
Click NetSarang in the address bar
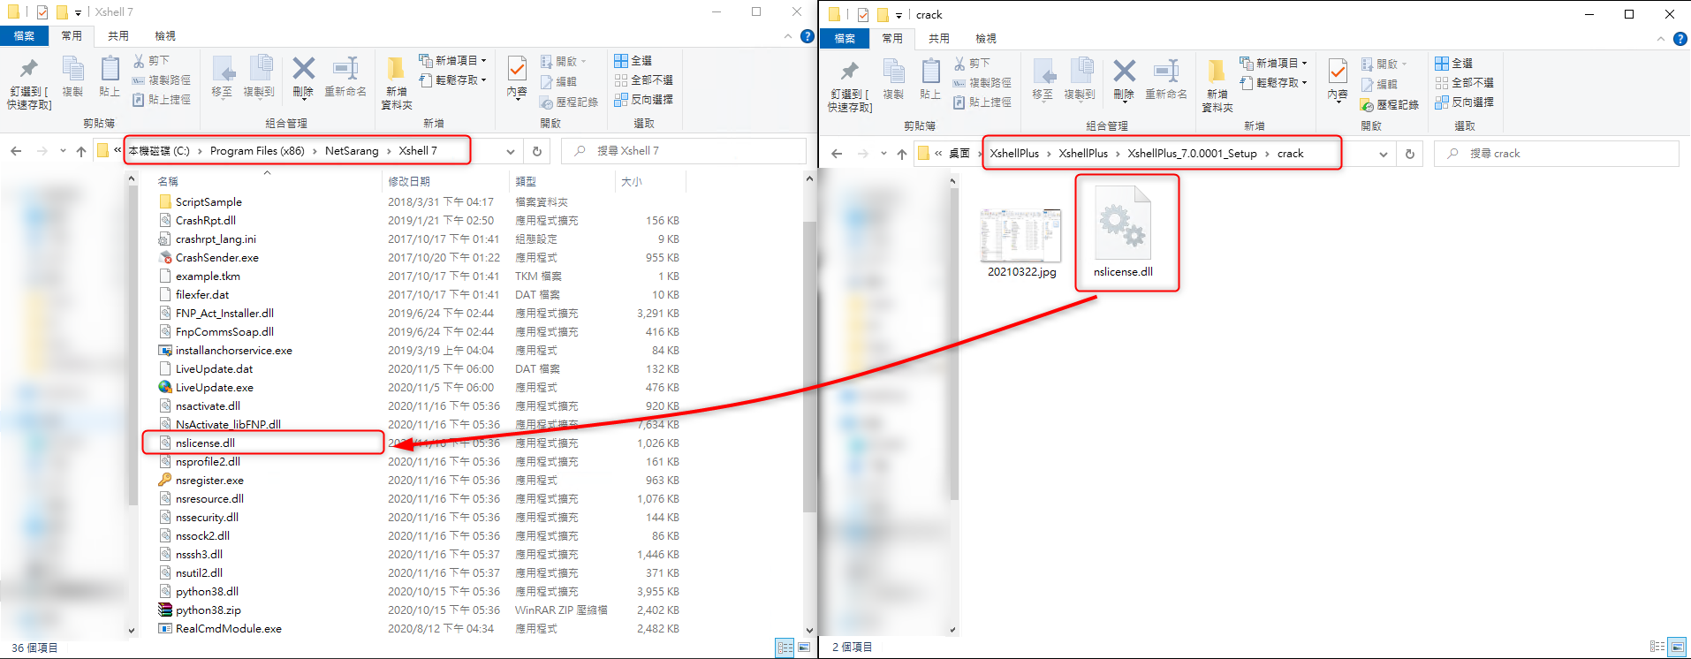[352, 151]
